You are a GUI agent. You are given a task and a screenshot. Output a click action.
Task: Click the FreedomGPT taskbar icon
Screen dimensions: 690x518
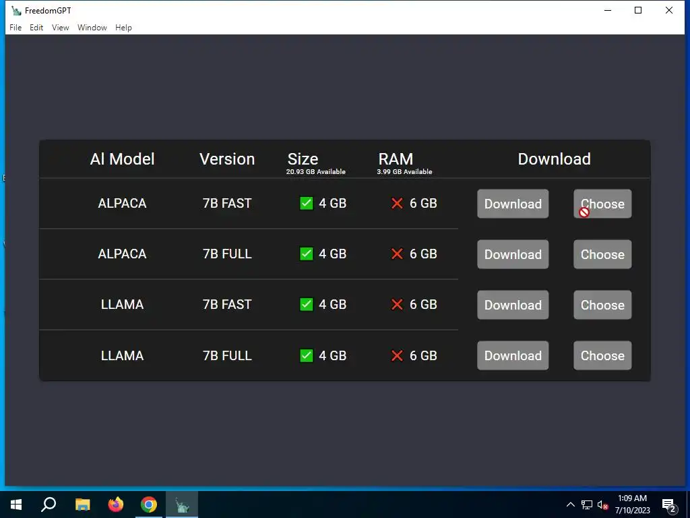pos(182,505)
